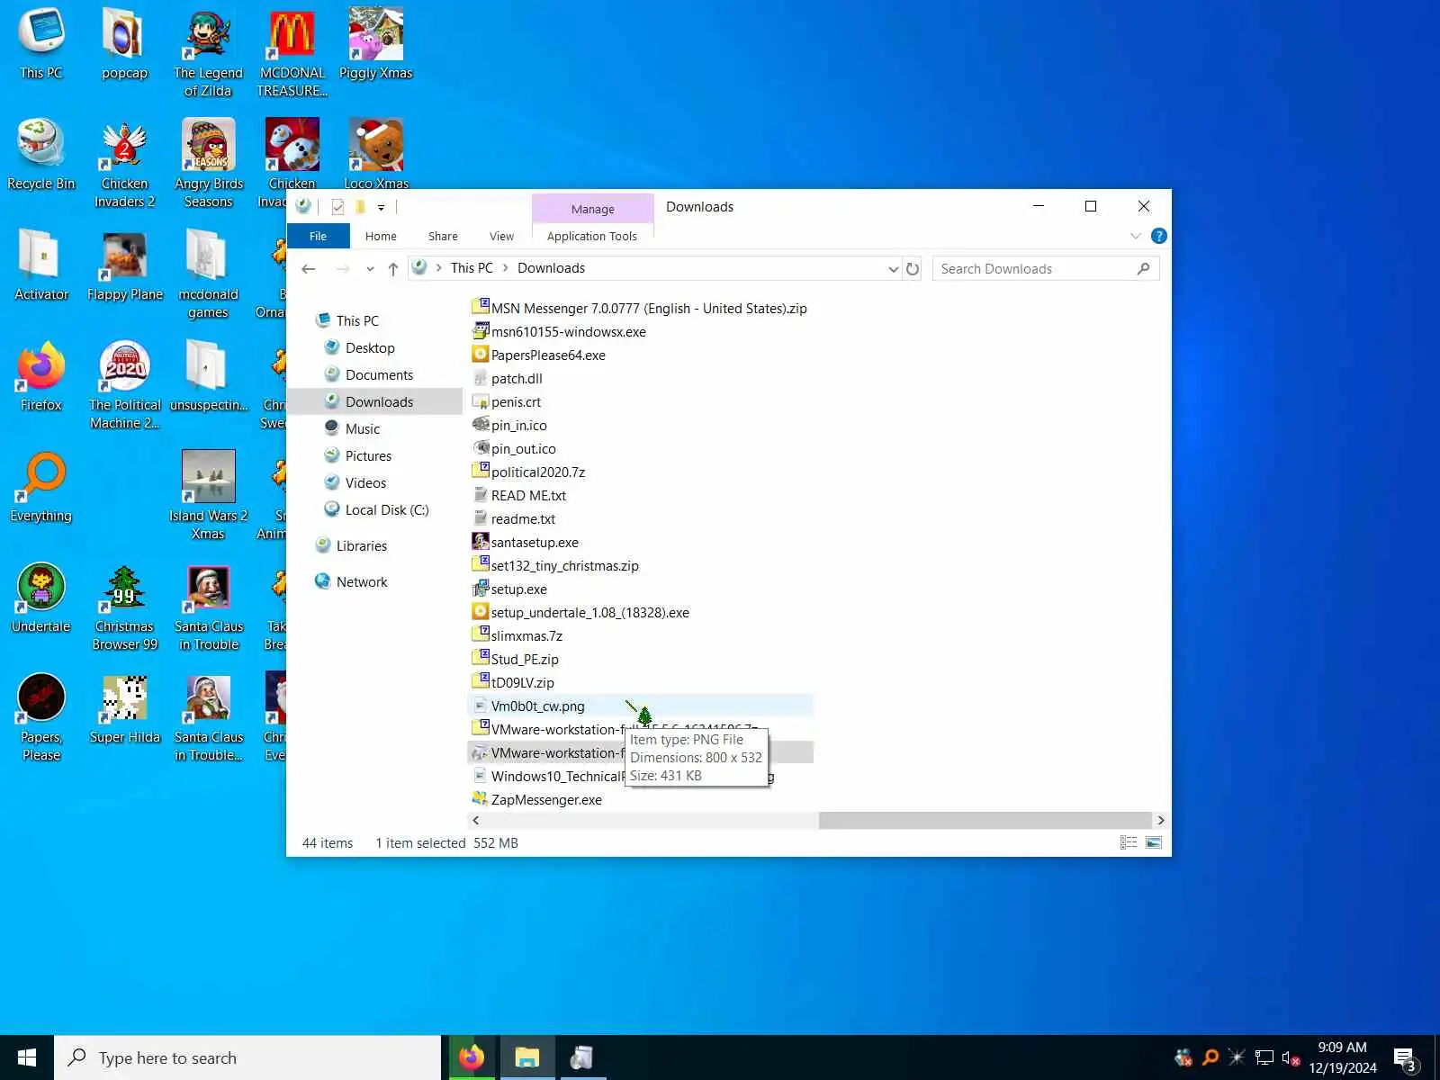1440x1080 pixels.
Task: Expand the address bar history dropdown
Action: (893, 268)
